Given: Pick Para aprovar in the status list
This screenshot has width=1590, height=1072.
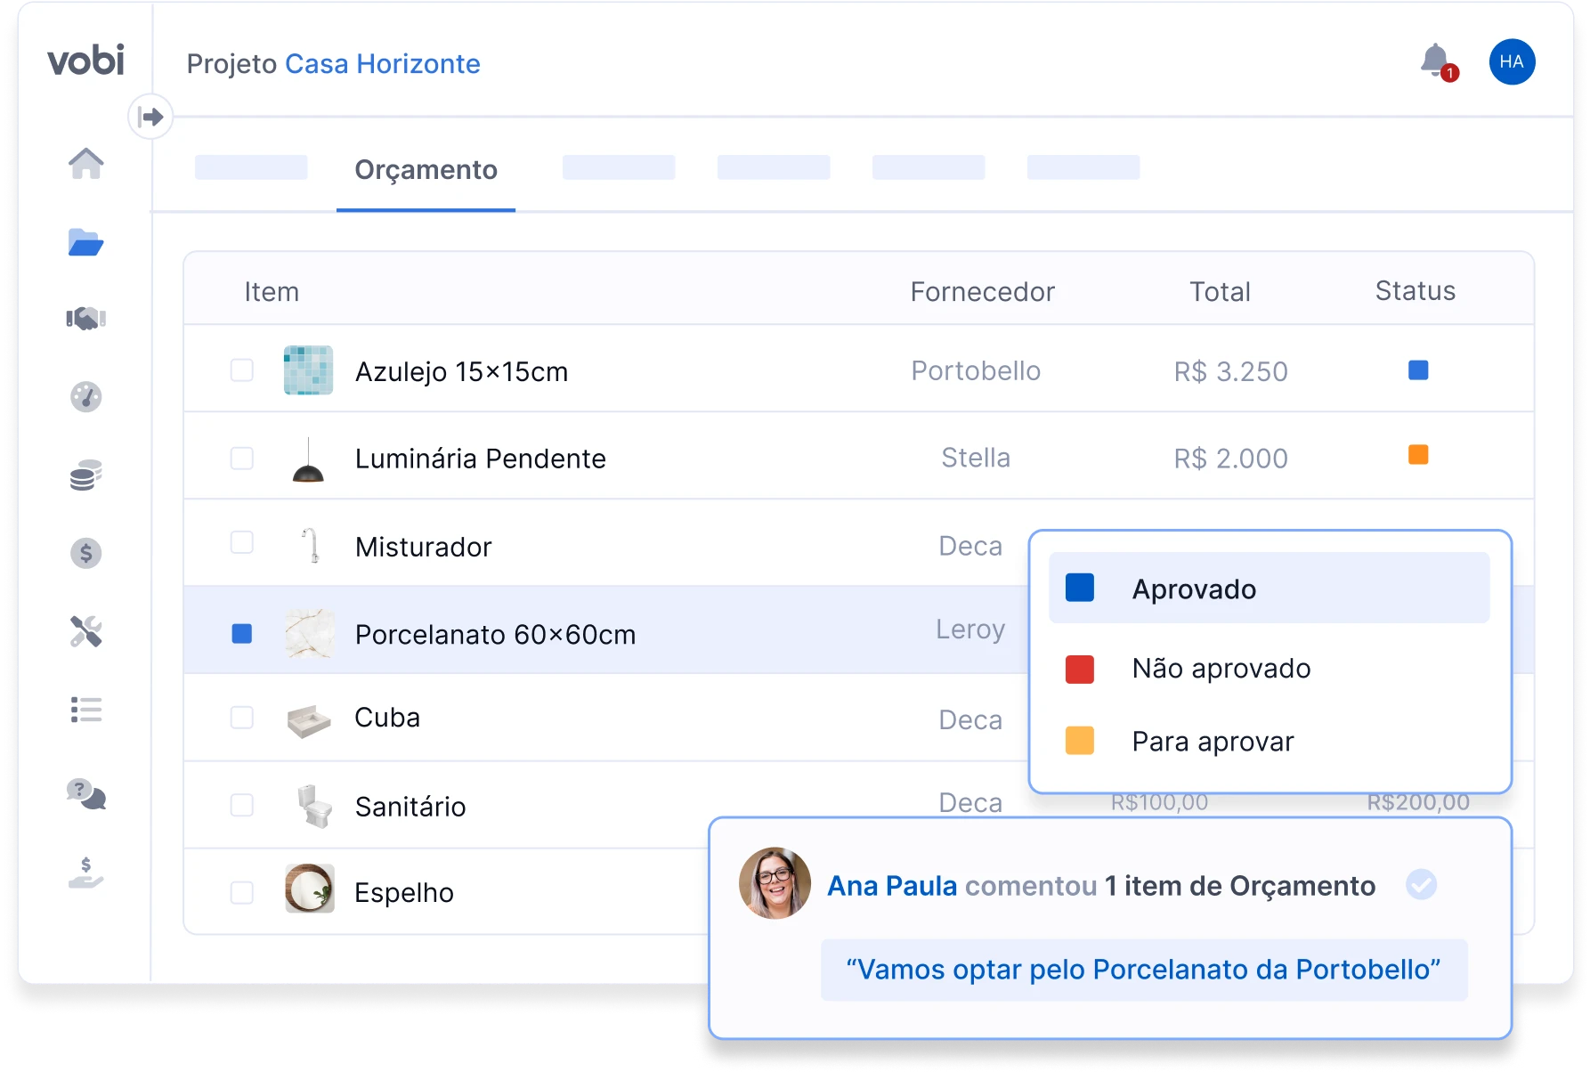Looking at the screenshot, I should (x=1213, y=741).
